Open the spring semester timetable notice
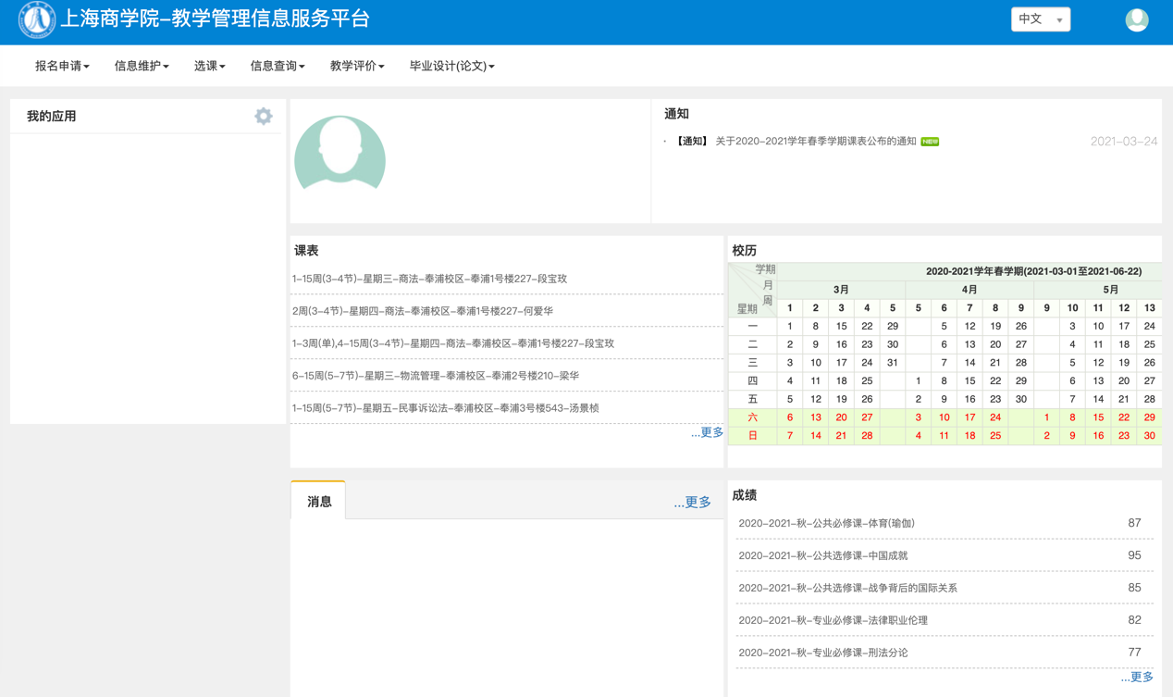Image resolution: width=1173 pixels, height=697 pixels. (815, 142)
